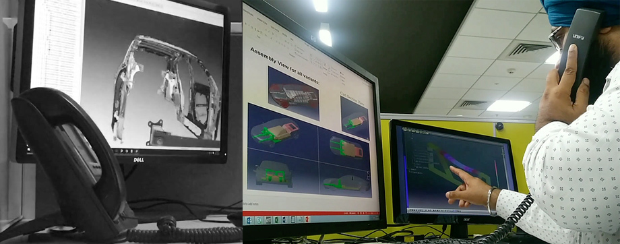The width and height of the screenshot is (620, 244).
Task: Click the bottom toolbar of the CAD window
Action: 447,210
